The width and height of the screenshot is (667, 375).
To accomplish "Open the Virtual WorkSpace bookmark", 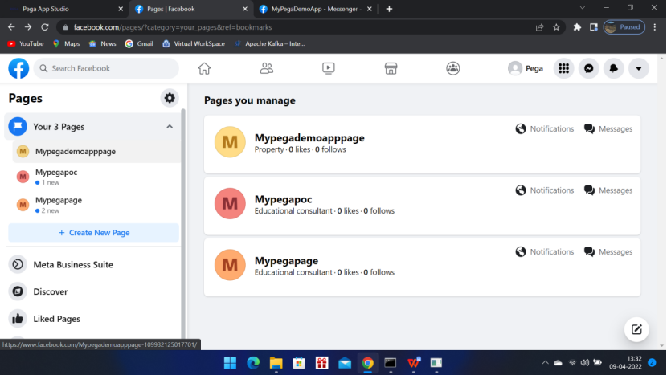I will [x=194, y=44].
